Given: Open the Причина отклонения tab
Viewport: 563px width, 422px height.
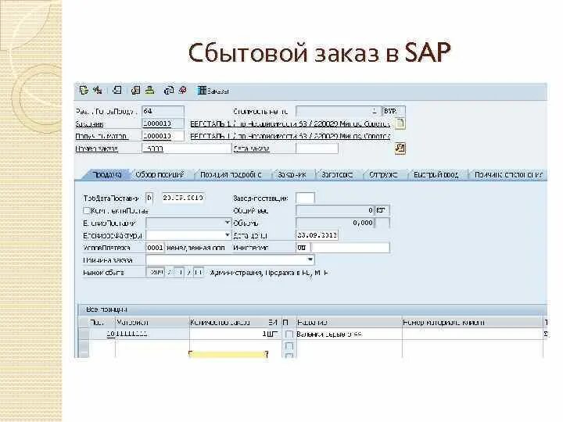Looking at the screenshot, I should click(x=509, y=175).
